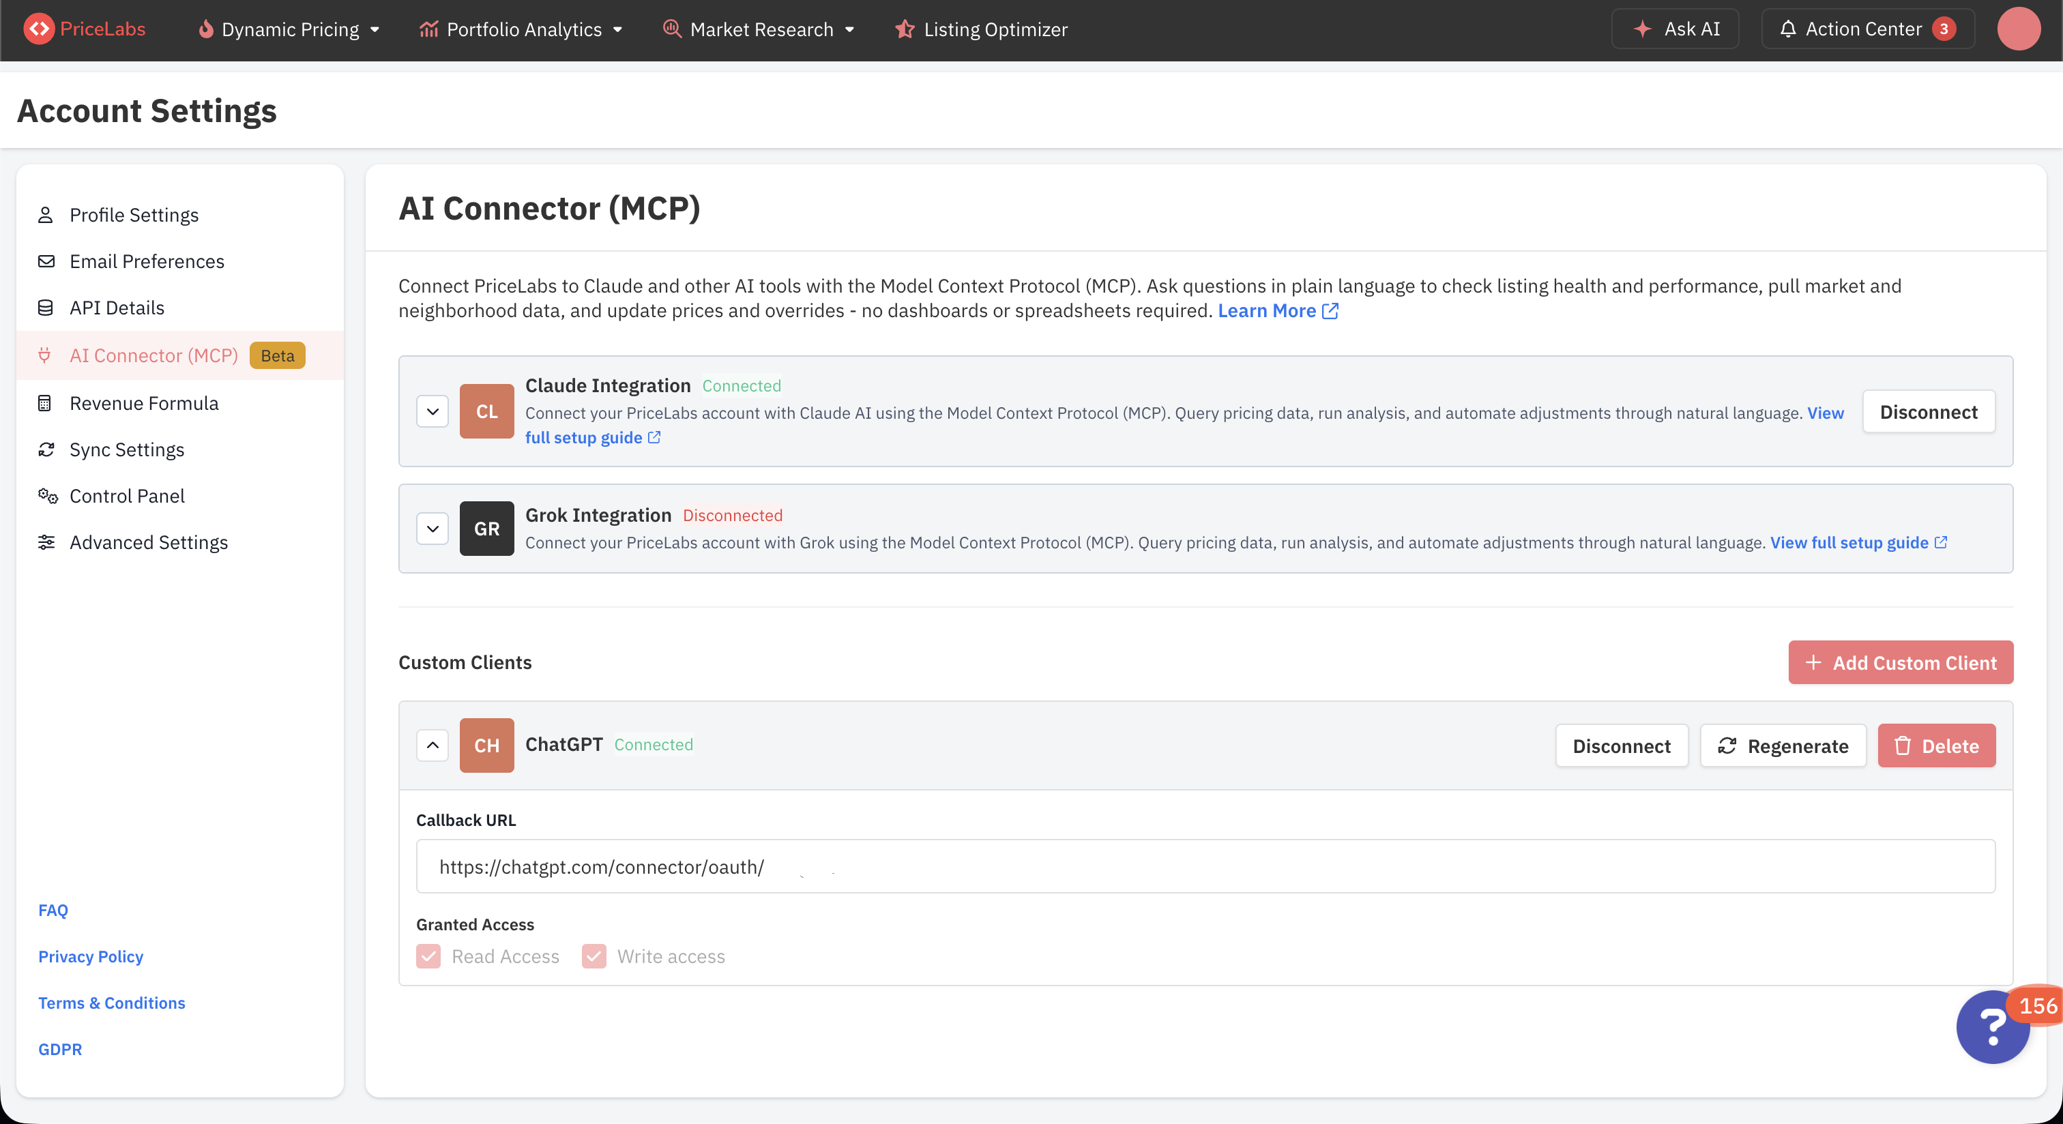Open the Ask AI assistant
The image size is (2063, 1124).
tap(1675, 29)
